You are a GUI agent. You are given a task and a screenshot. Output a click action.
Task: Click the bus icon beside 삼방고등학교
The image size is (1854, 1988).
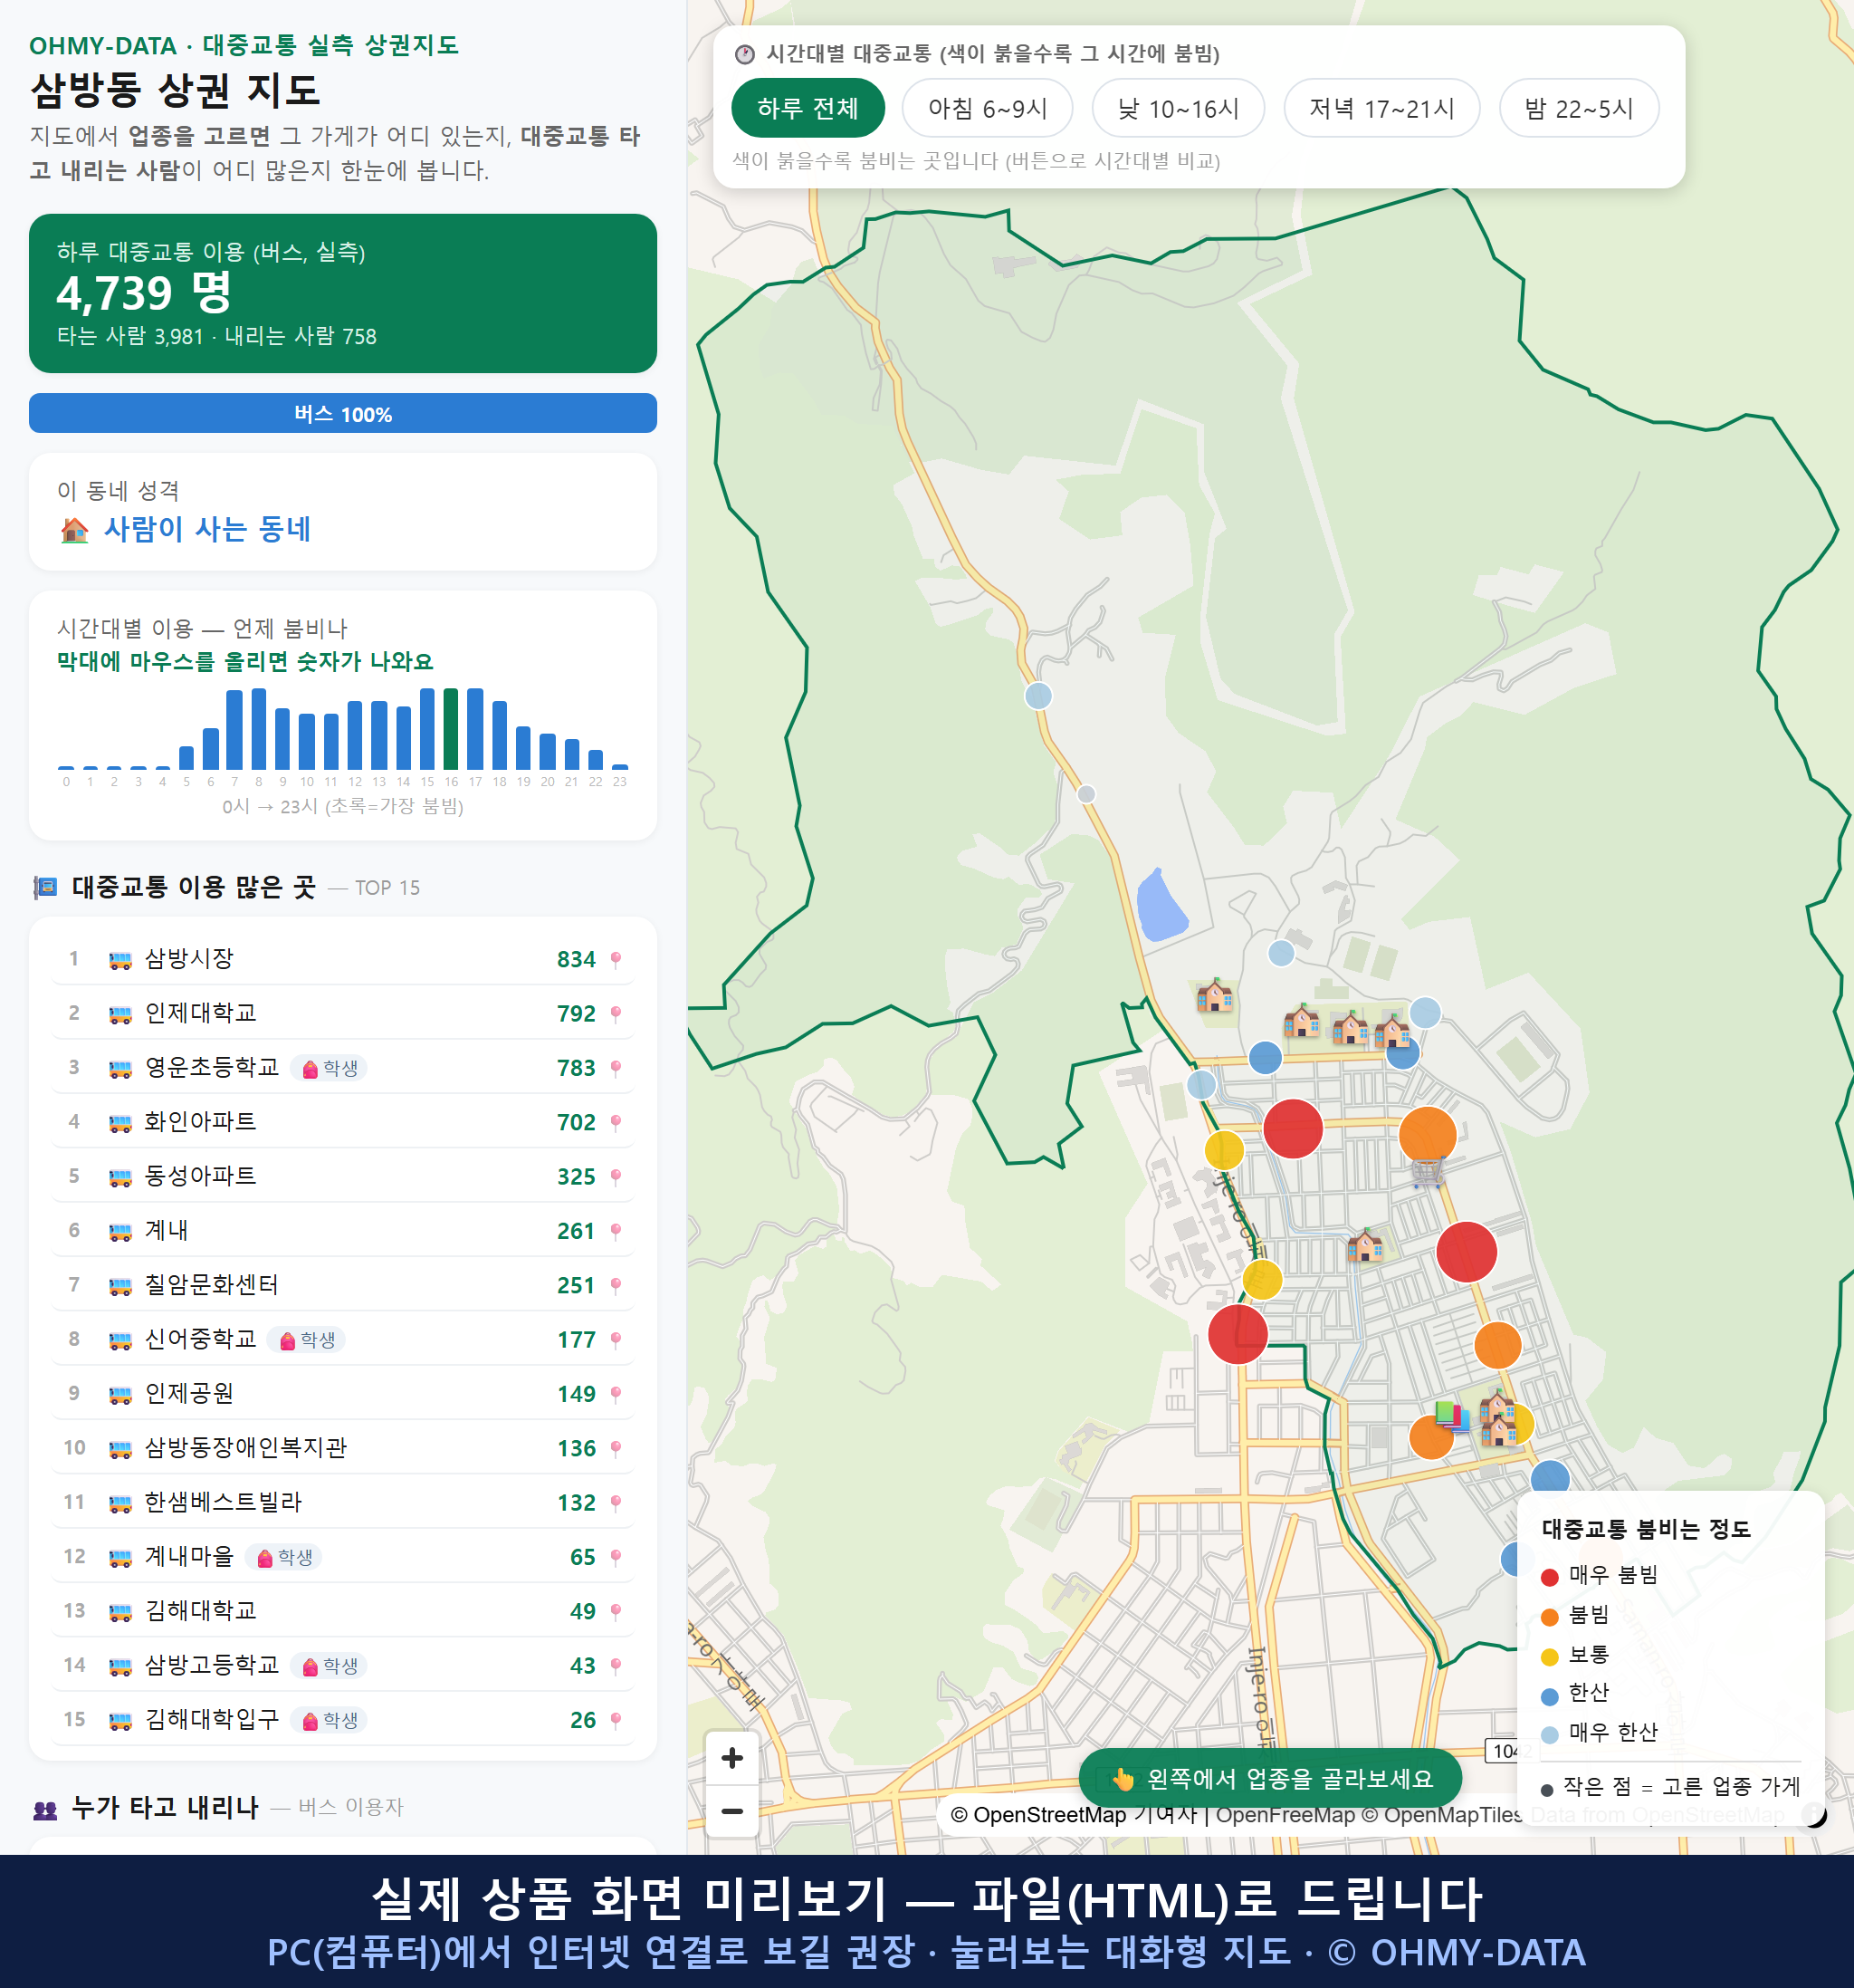point(119,1666)
